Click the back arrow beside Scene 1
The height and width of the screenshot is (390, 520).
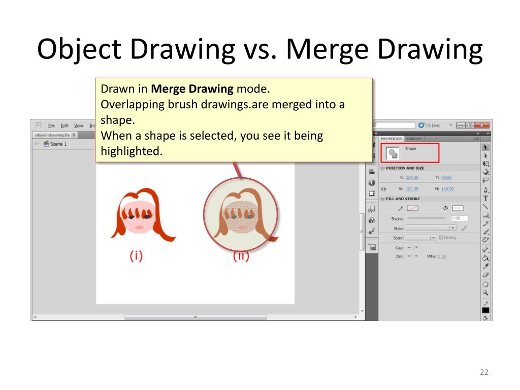click(x=37, y=144)
